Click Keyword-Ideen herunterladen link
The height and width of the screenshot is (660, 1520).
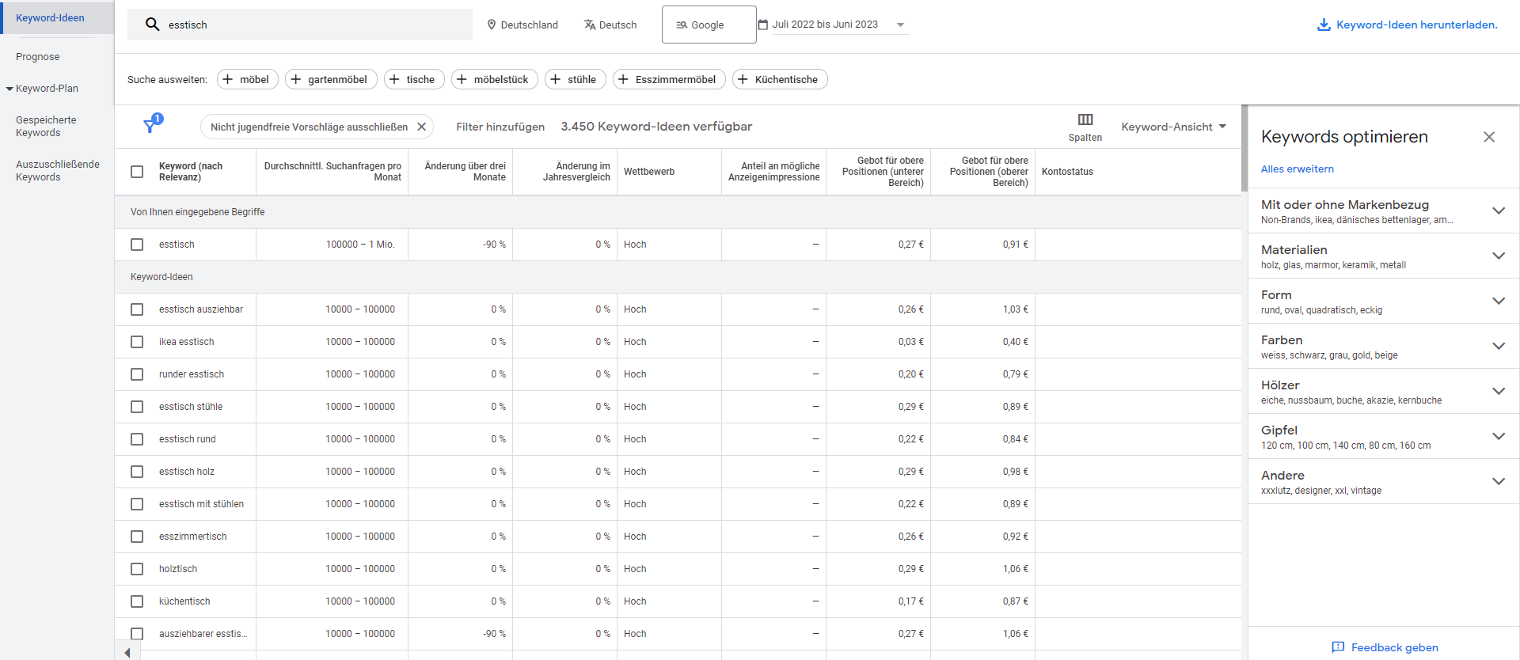click(1417, 25)
